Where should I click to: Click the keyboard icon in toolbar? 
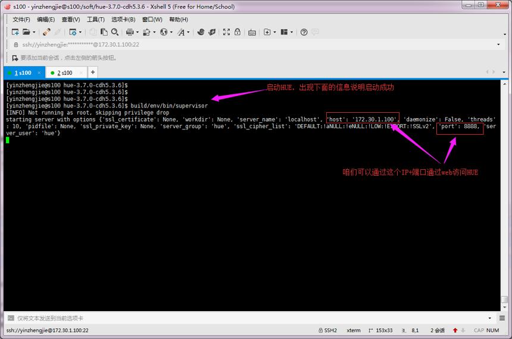(x=252, y=32)
